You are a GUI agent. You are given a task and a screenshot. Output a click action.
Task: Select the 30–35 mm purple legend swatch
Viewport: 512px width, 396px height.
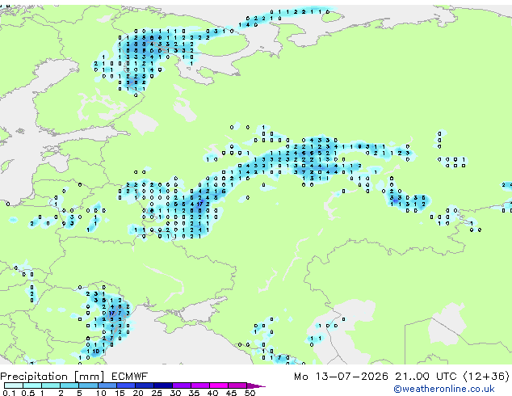coord(182,385)
